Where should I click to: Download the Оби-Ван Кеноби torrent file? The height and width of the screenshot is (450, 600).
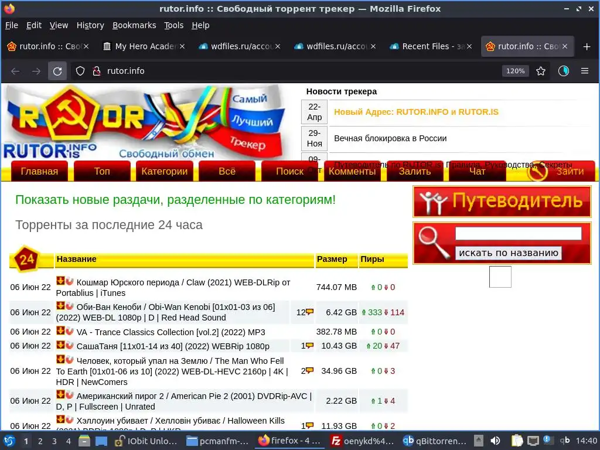pos(60,306)
